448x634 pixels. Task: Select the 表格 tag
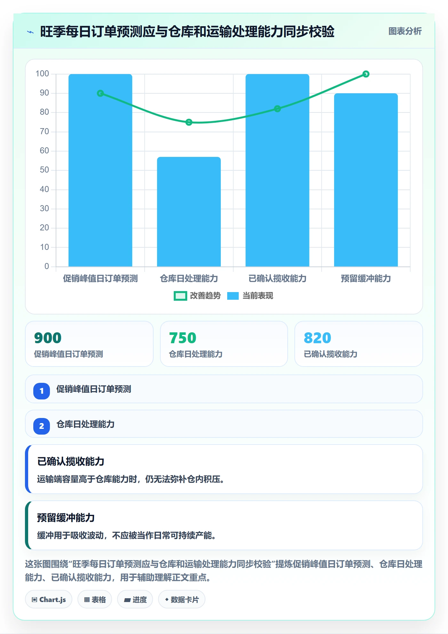95,599
